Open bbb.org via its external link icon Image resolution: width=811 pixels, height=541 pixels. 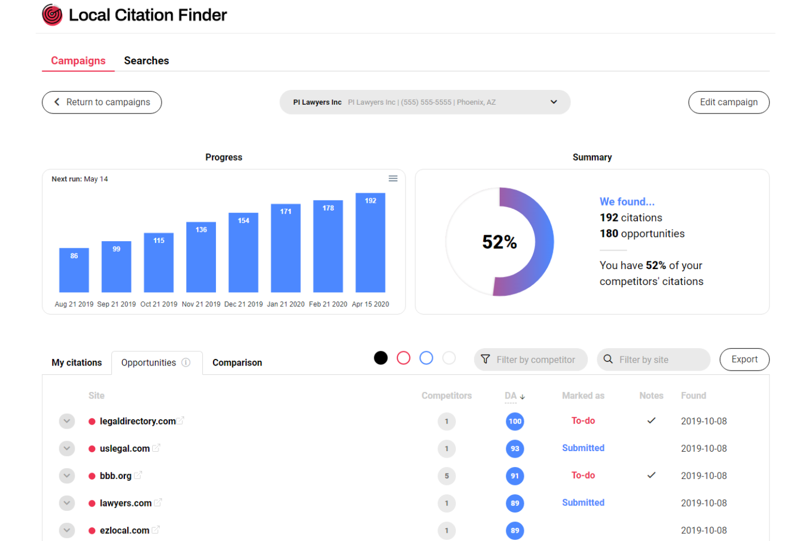tap(137, 475)
